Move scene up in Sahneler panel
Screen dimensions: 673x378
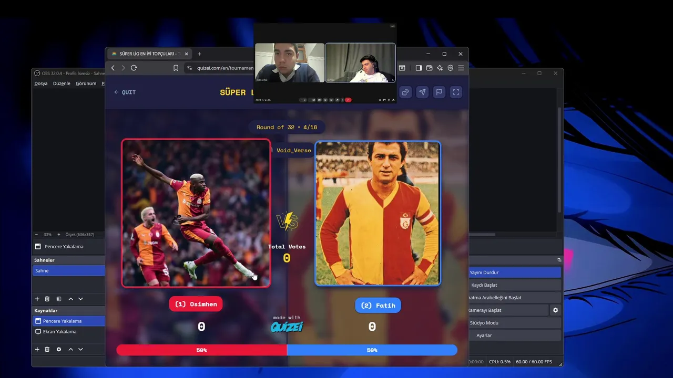70,299
